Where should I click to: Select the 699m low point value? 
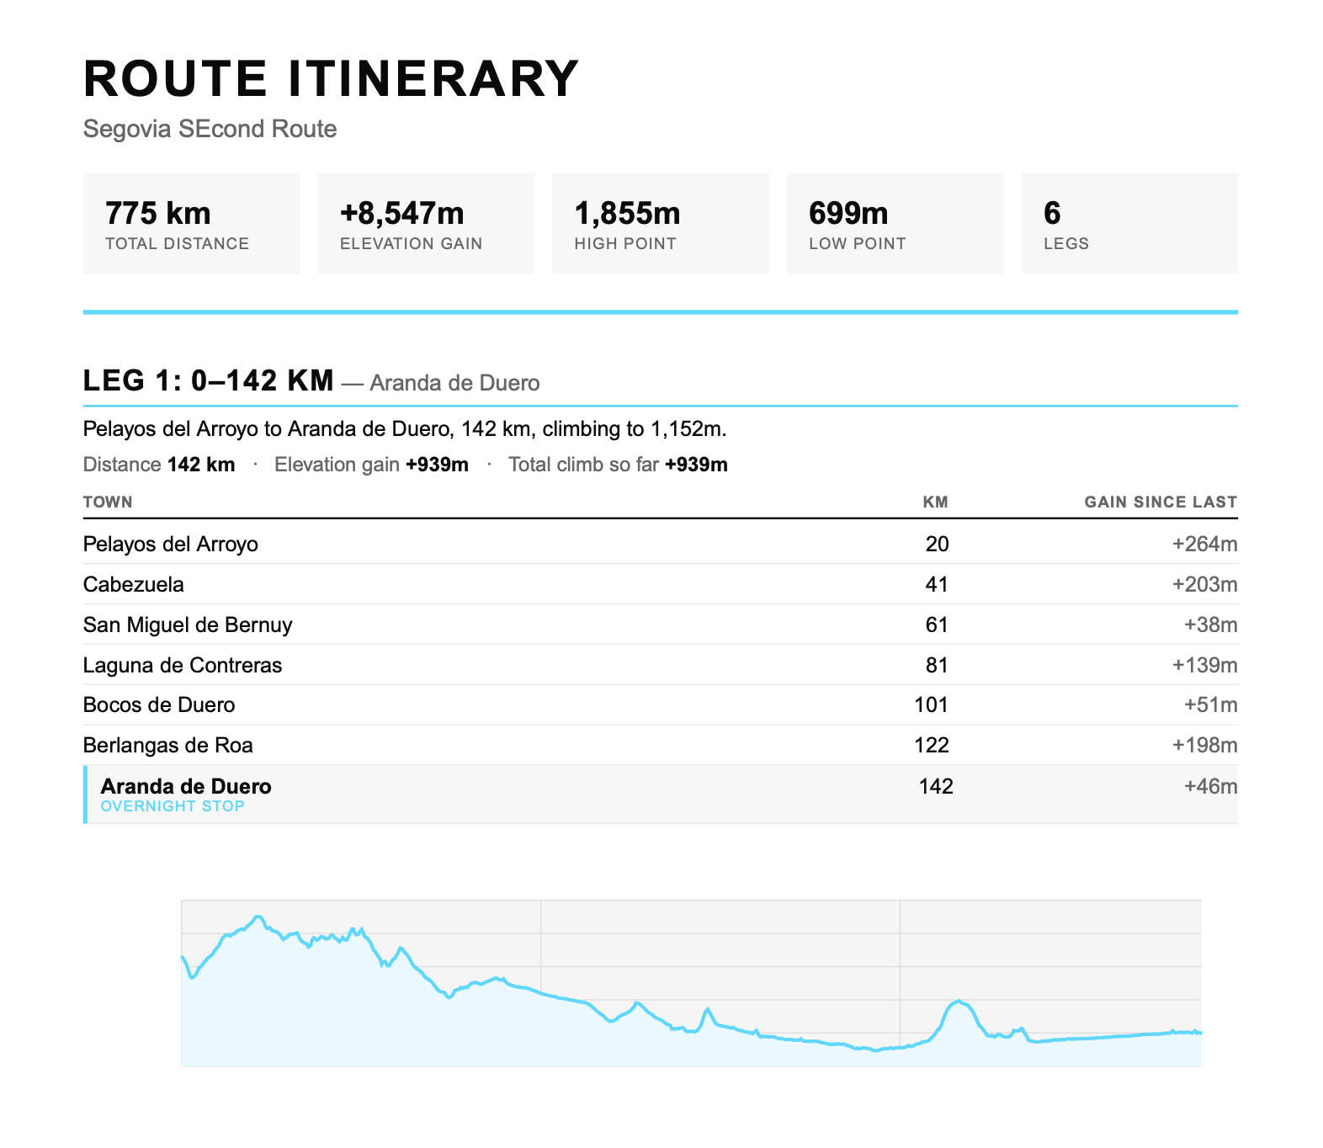tap(848, 214)
